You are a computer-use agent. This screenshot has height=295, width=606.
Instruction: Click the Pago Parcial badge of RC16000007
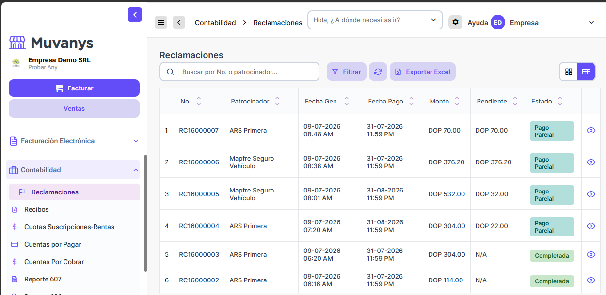coord(552,131)
